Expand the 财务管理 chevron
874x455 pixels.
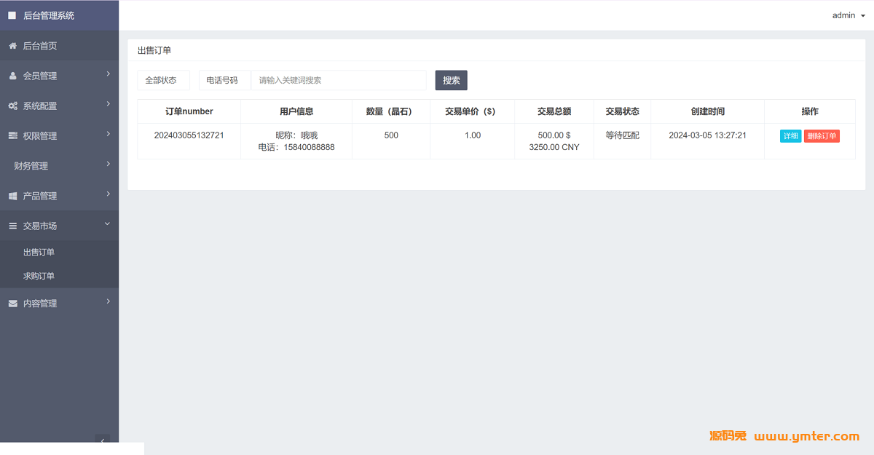click(x=108, y=164)
